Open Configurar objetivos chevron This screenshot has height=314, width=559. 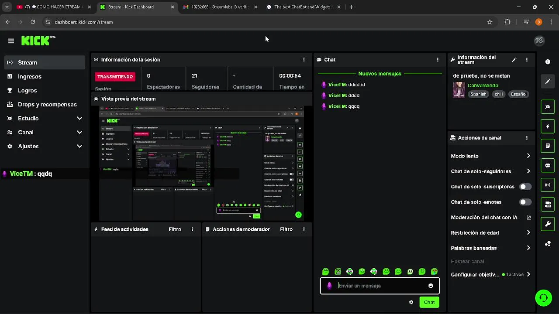coord(528,274)
